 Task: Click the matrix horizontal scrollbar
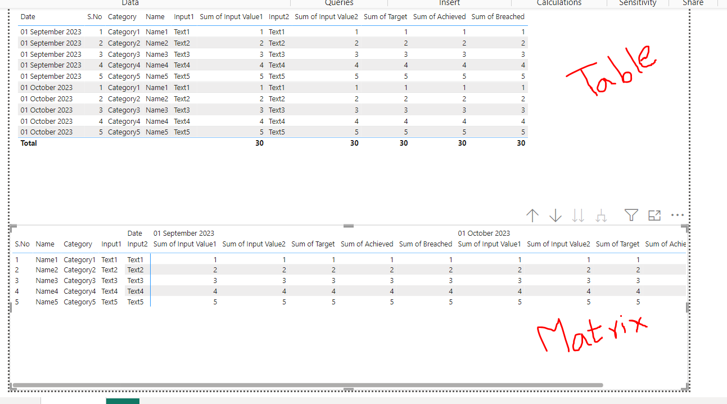[307, 385]
